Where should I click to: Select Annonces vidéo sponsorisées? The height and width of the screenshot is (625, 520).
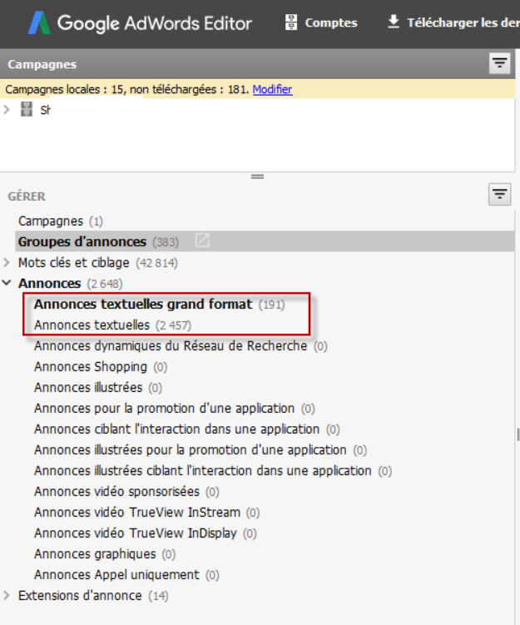(126, 492)
